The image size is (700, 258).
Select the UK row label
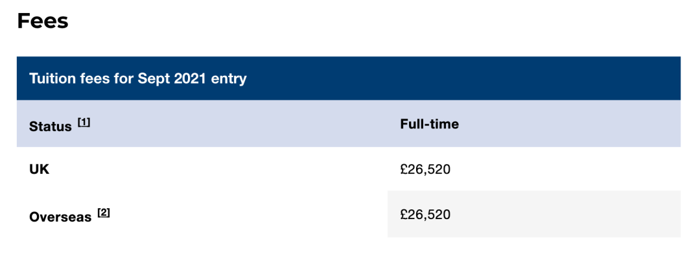[x=40, y=170]
